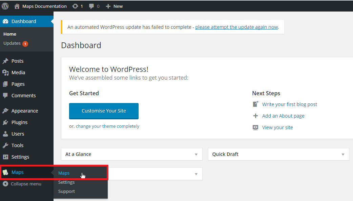Click the Media icon in sidebar
Image resolution: width=353 pixels, height=201 pixels.
[x=5, y=72]
